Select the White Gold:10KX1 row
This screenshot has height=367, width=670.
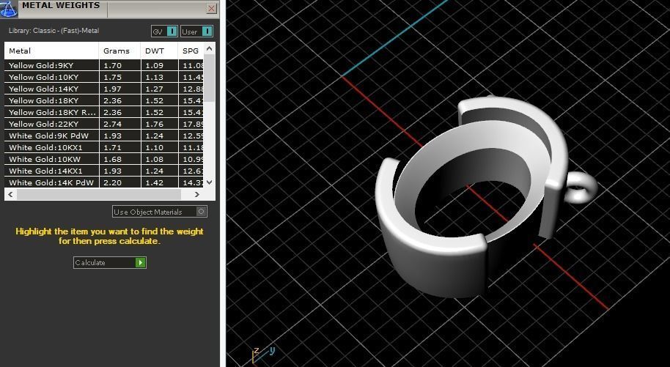click(104, 147)
